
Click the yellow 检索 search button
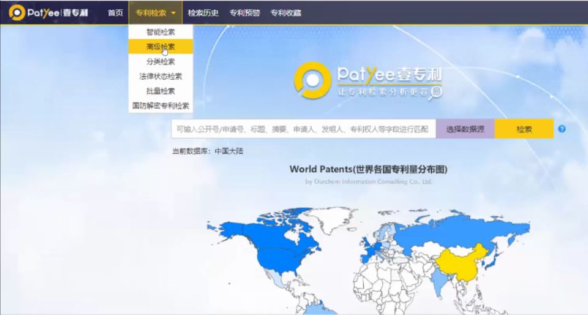click(524, 129)
